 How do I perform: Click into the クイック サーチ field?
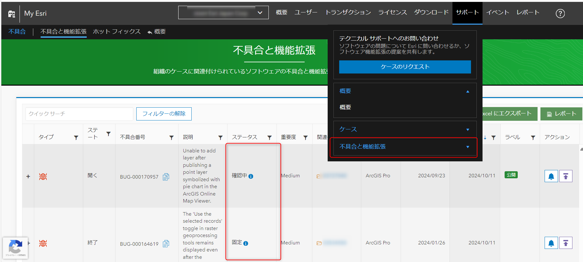(79, 114)
